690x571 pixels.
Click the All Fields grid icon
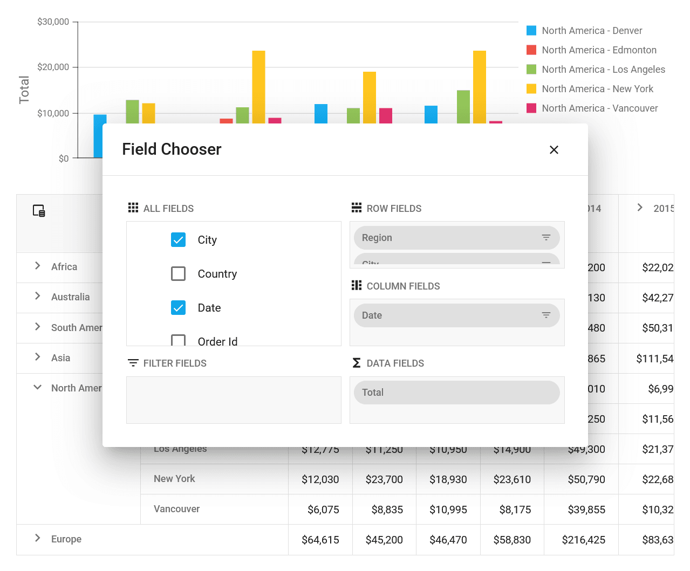point(133,208)
